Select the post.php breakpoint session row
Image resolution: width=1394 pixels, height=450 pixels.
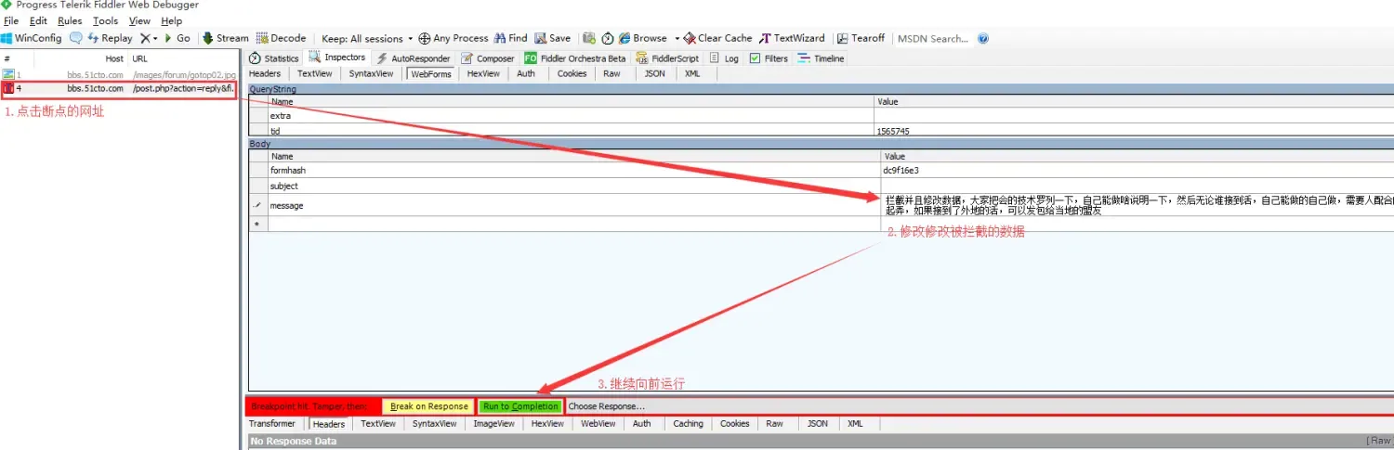click(119, 88)
